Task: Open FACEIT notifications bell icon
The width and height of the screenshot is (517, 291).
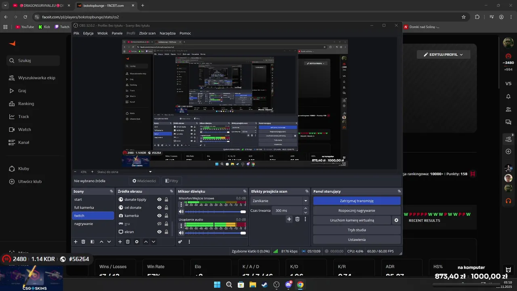Action: tap(509, 97)
